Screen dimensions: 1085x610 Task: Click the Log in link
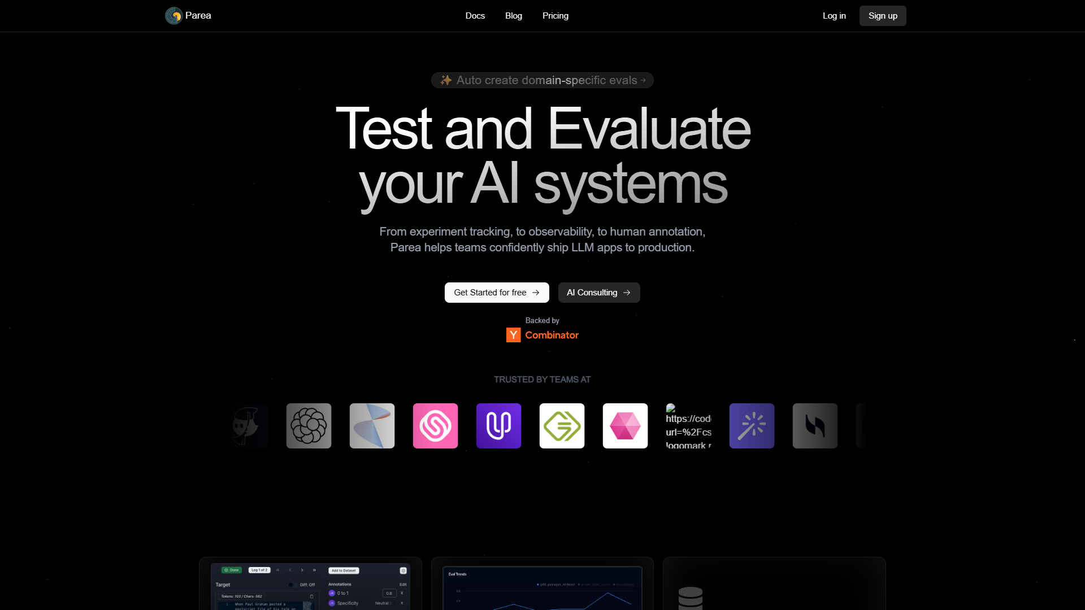click(x=834, y=16)
